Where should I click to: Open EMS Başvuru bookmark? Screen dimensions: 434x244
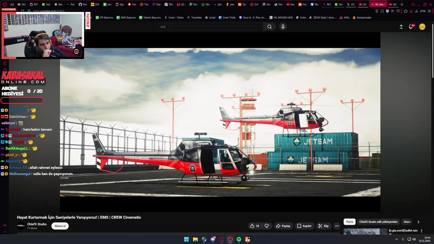126,18
